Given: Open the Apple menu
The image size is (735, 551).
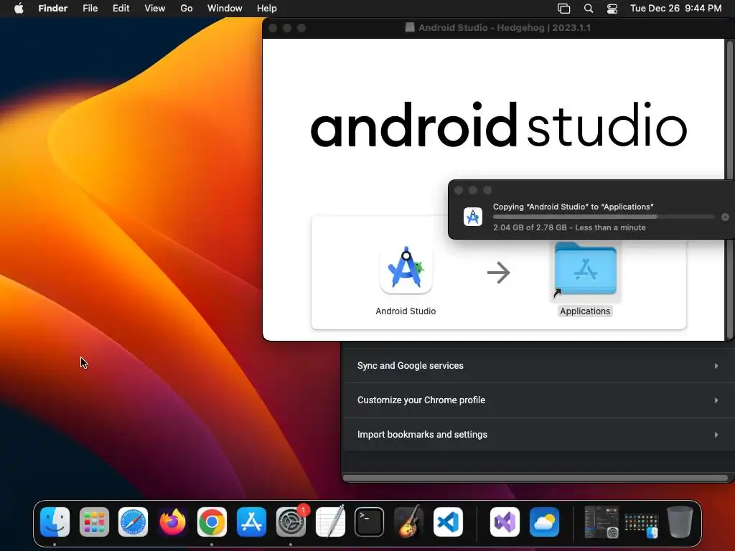Looking at the screenshot, I should [19, 9].
